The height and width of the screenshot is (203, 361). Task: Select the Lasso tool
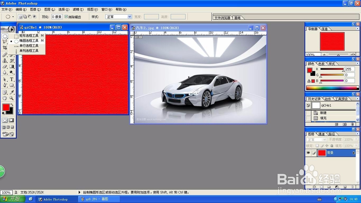click(x=5, y=42)
